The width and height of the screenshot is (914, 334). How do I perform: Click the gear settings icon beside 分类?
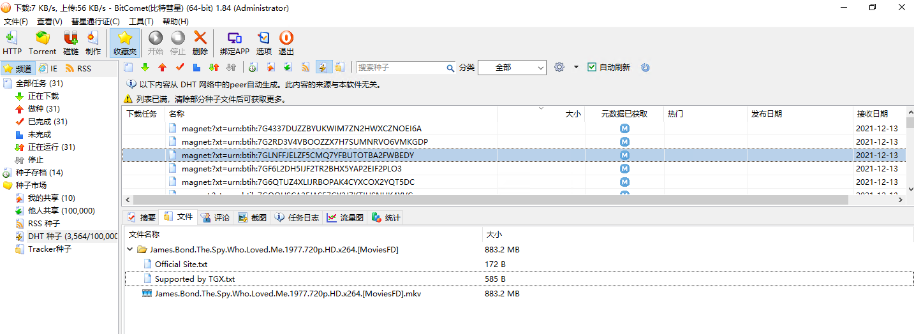tap(559, 67)
